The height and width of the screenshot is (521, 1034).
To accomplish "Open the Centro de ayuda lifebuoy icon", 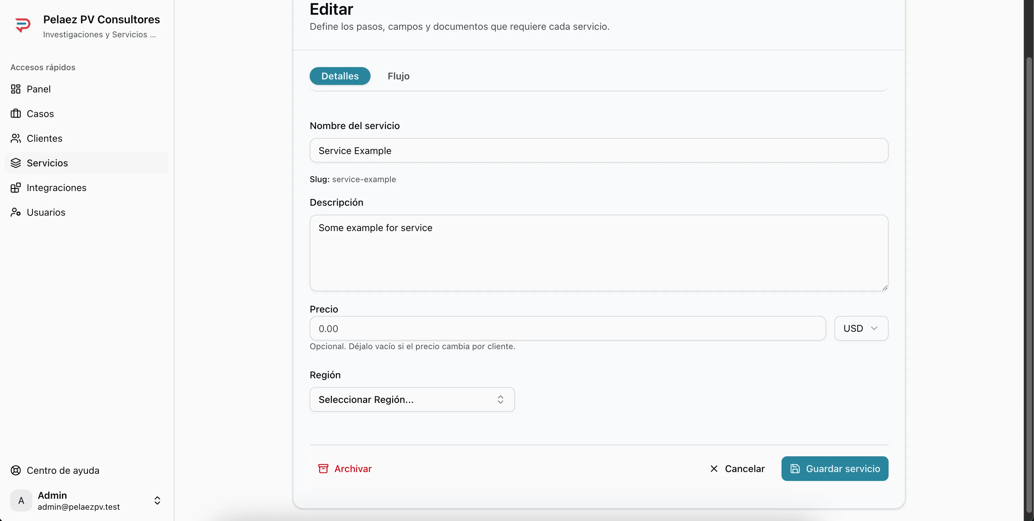I will 16,470.
